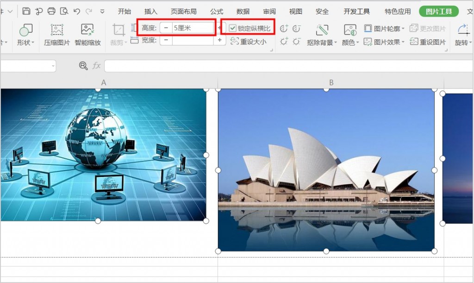This screenshot has width=474, height=283.
Task: Open the Developer Tools (开发工具) tab
Action: [x=357, y=12]
